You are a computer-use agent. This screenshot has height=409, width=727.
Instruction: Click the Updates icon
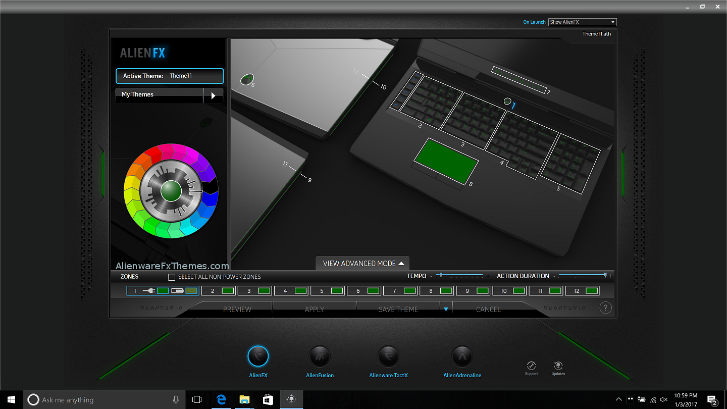tap(558, 366)
